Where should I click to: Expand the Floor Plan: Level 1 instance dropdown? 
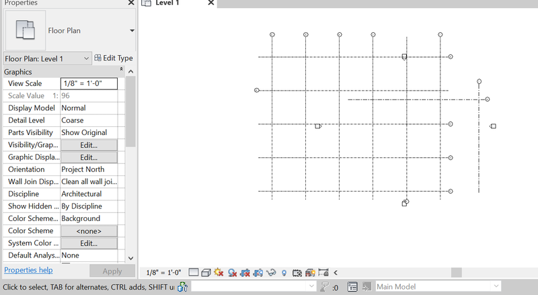pos(86,58)
